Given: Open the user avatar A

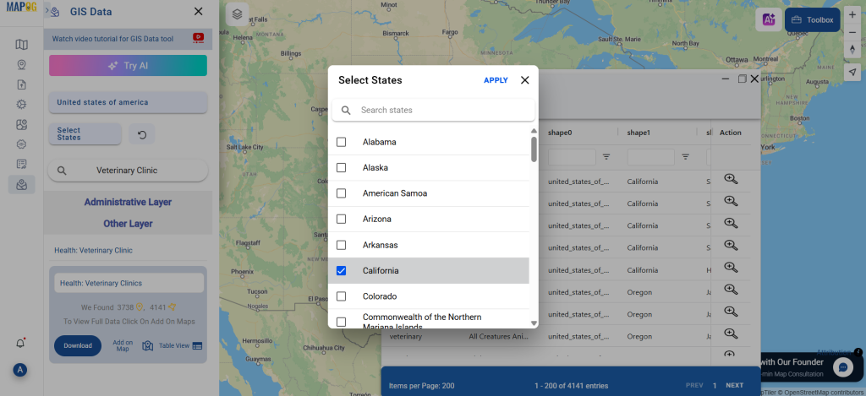Looking at the screenshot, I should [x=20, y=370].
